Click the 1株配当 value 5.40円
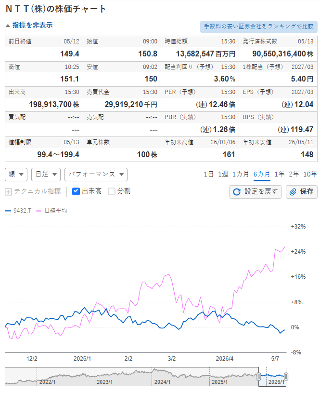 (302, 79)
